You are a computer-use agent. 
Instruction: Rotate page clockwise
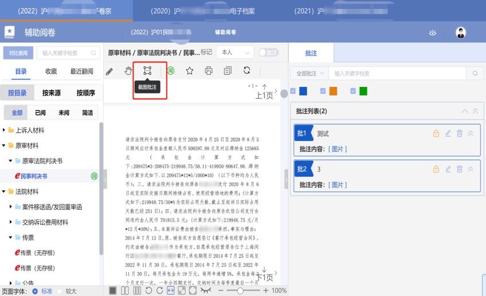(x=160, y=290)
